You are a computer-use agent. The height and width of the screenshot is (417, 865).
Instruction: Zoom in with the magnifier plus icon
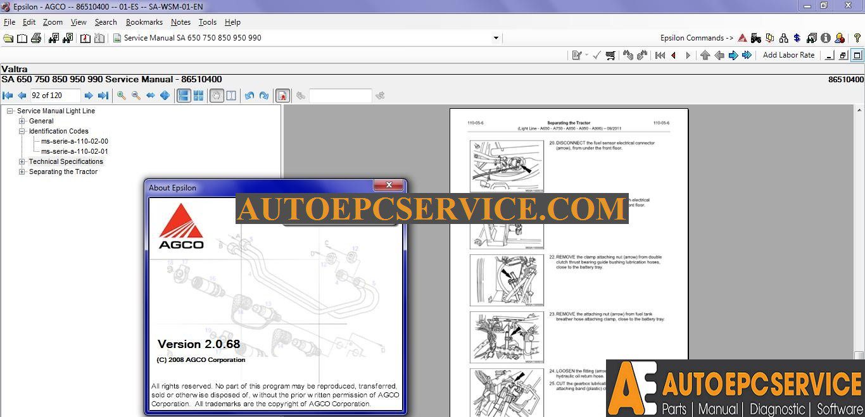coord(122,96)
